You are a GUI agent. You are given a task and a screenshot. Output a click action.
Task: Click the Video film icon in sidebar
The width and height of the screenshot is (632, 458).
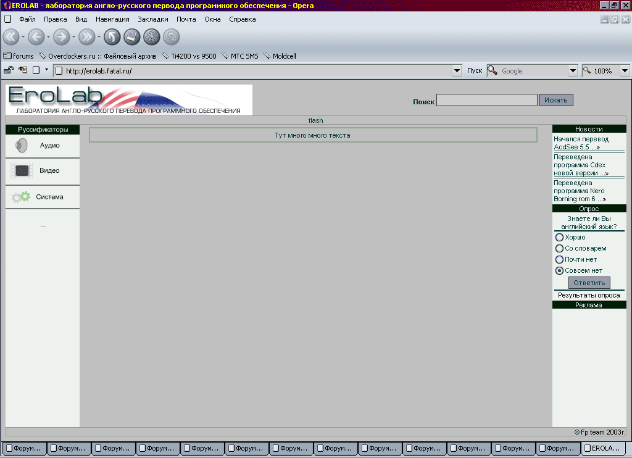(x=22, y=170)
